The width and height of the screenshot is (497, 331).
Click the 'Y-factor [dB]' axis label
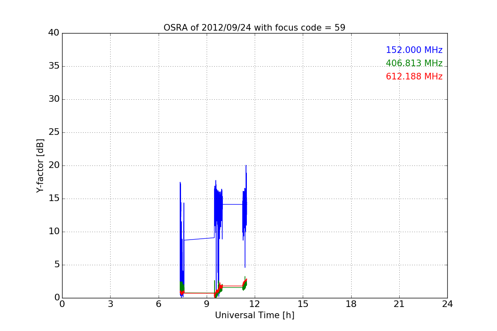coord(40,165)
